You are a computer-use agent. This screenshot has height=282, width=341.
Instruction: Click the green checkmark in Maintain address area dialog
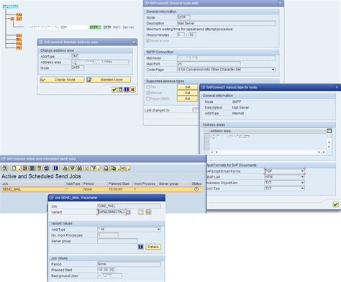tap(114, 90)
